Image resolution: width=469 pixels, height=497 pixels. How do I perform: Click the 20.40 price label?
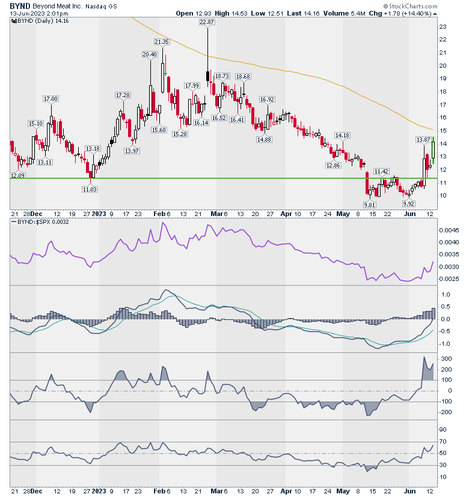pos(150,54)
